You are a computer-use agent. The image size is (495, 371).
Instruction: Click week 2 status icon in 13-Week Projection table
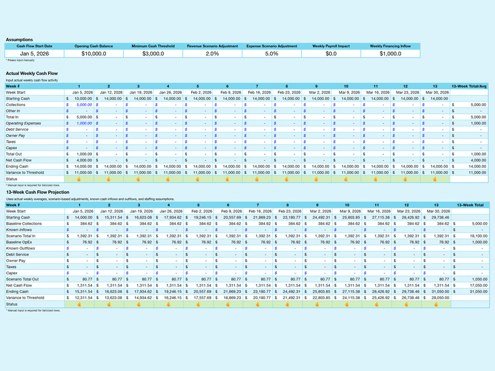[x=109, y=304]
